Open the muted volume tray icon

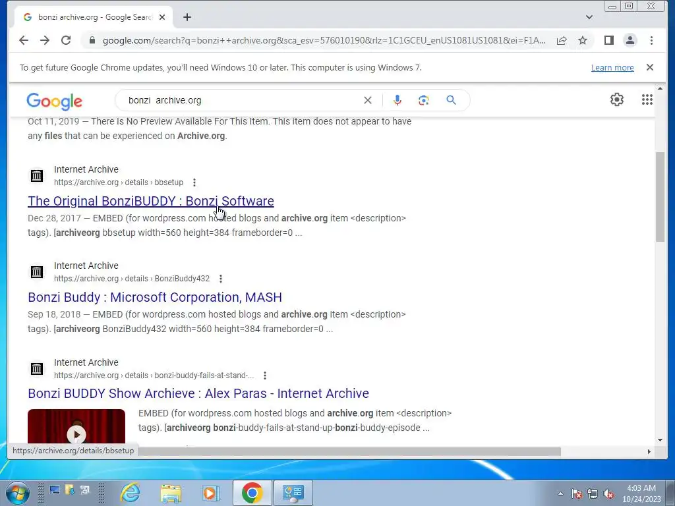coord(608,493)
